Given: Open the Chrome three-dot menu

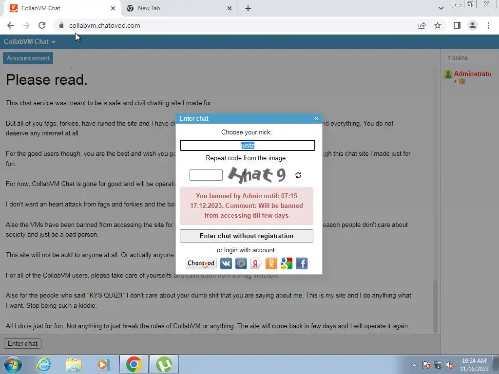Looking at the screenshot, I should 488,25.
